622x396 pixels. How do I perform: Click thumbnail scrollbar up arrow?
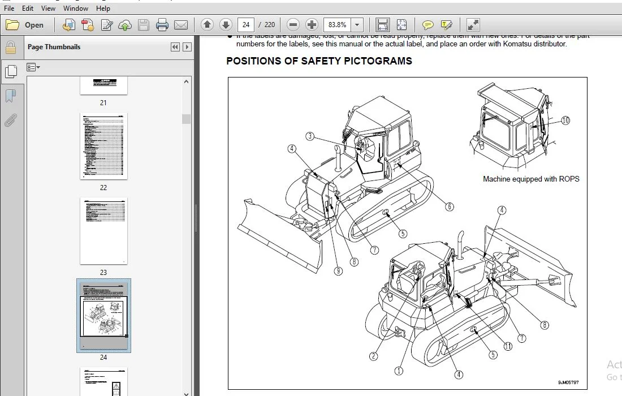(186, 81)
